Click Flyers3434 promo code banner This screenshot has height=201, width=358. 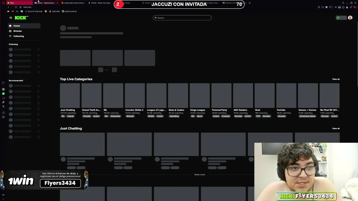(60, 183)
